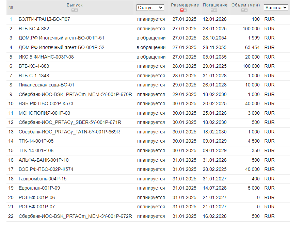Click RUR currency in МОНОПОЛИЯ-001Р-03 row
Screen dimensions: 304x226
coord(270,113)
